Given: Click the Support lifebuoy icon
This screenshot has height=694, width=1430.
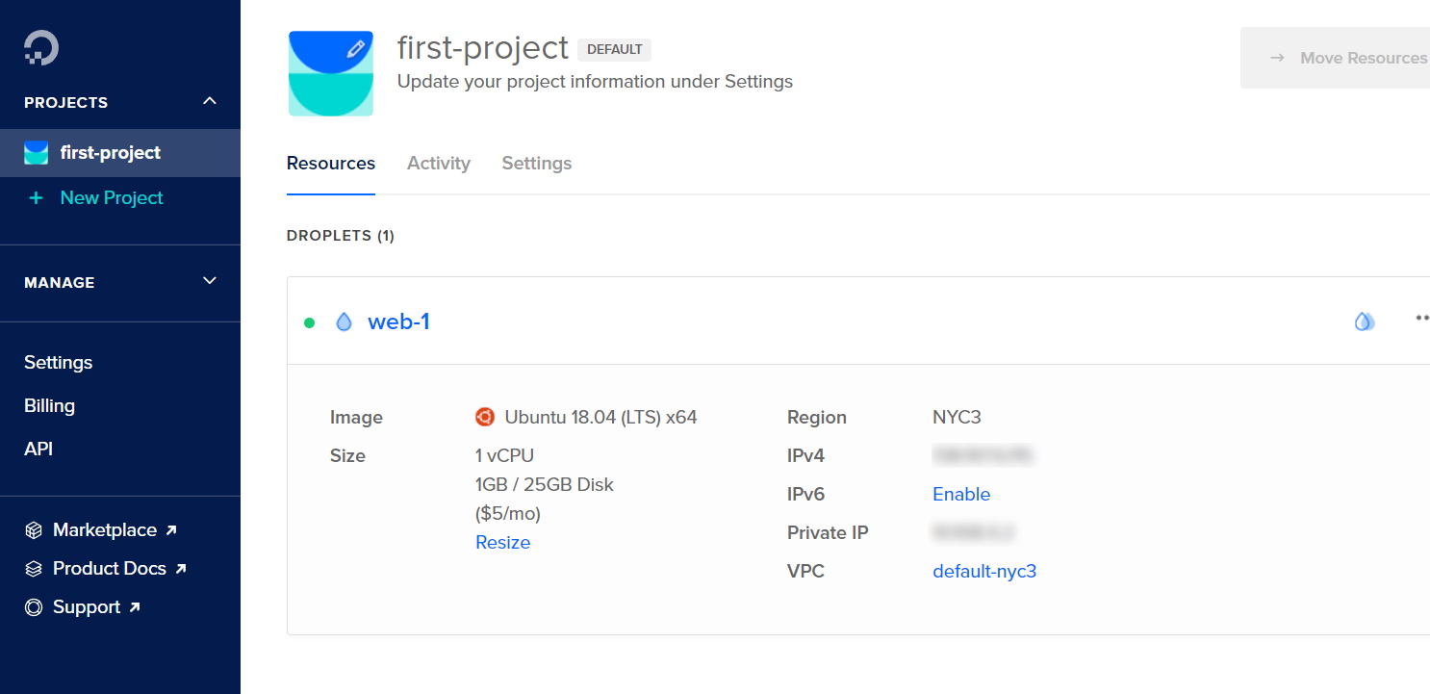Looking at the screenshot, I should pyautogui.click(x=34, y=607).
